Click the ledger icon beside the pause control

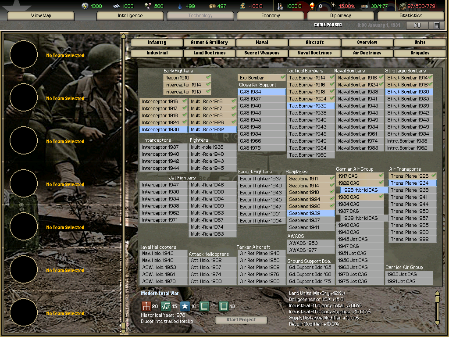click(437, 25)
